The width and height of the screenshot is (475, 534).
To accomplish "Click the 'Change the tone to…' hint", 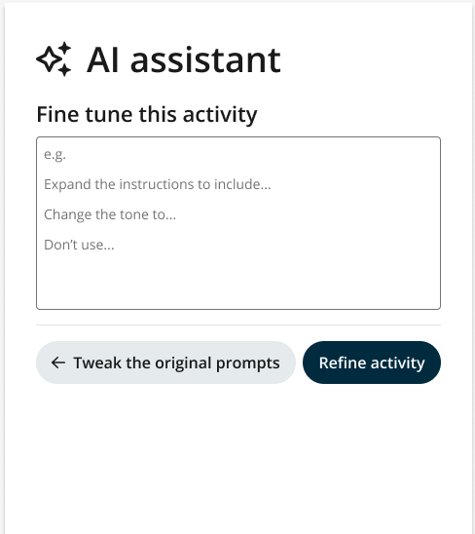I will pyautogui.click(x=110, y=214).
